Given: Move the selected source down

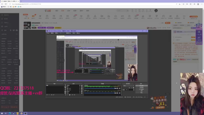Looking at the screenshot, I should point(74,95).
